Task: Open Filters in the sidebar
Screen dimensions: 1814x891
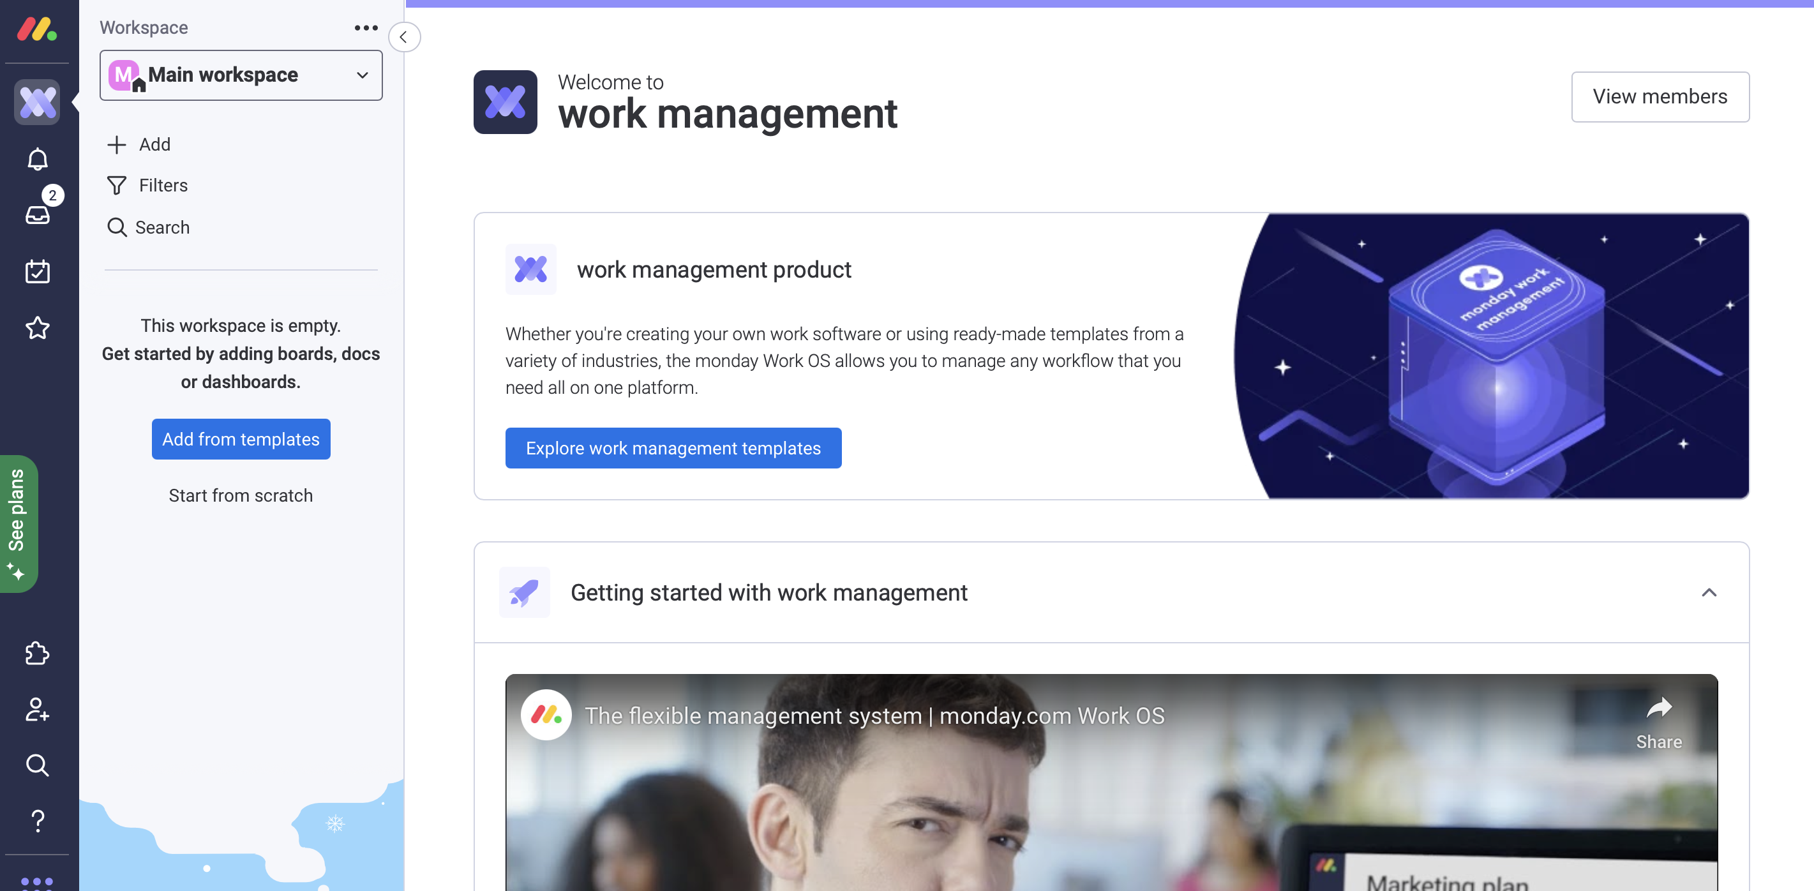Action: tap(147, 185)
